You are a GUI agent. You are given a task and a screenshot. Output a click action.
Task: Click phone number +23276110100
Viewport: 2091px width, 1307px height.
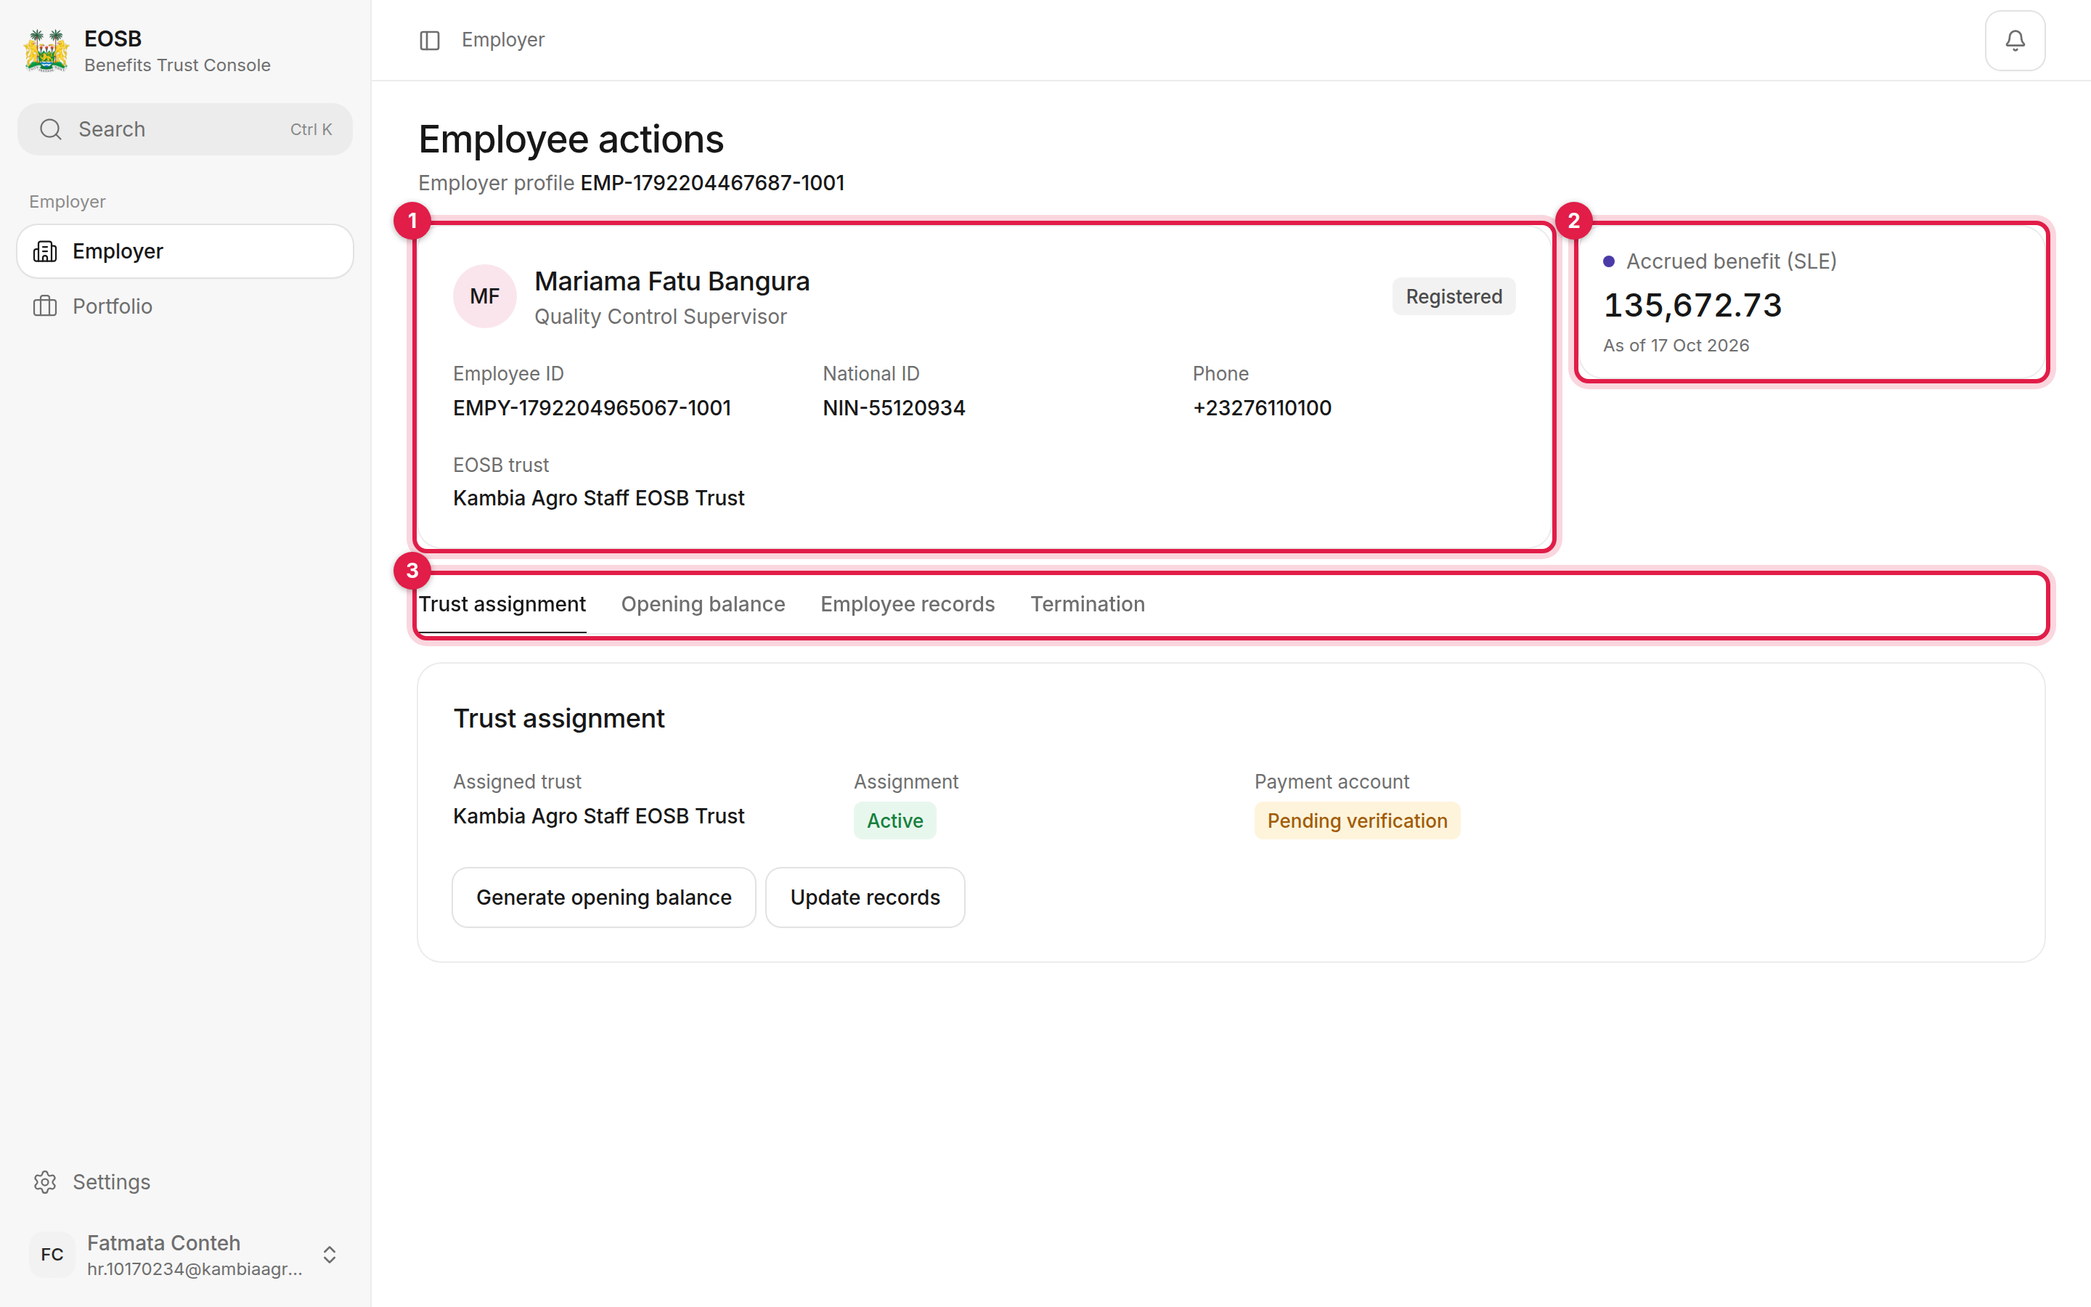click(1262, 408)
